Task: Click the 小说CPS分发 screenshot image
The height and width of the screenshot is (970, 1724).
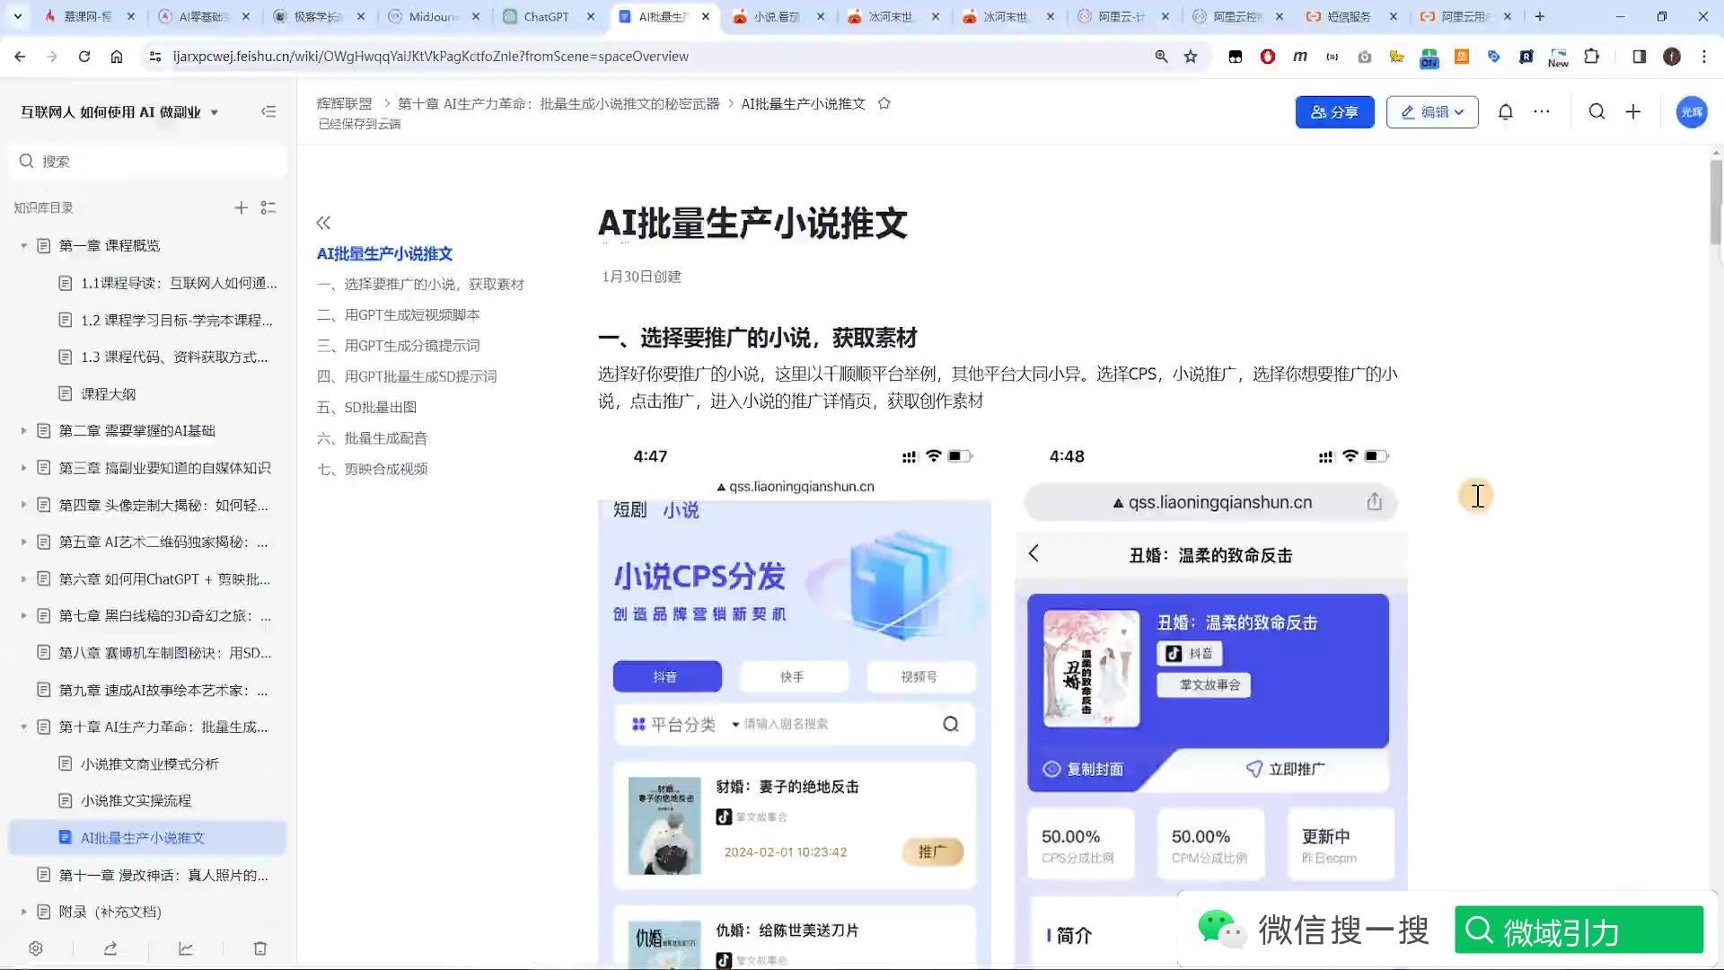Action: click(x=795, y=705)
